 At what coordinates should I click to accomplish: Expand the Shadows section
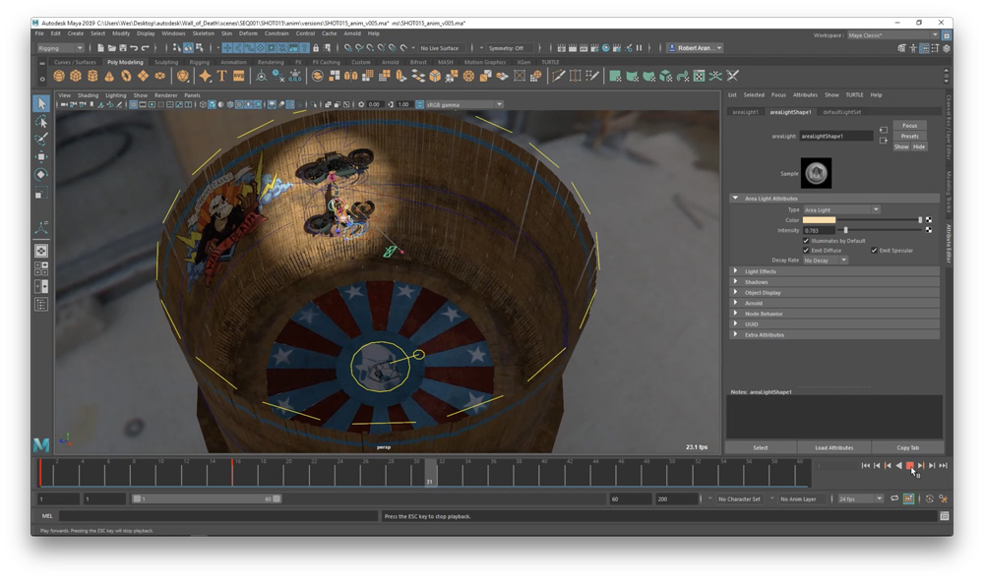pos(757,282)
